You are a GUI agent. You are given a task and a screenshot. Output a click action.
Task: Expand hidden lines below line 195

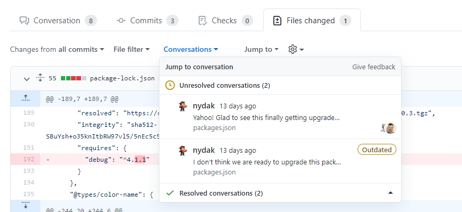(x=25, y=206)
